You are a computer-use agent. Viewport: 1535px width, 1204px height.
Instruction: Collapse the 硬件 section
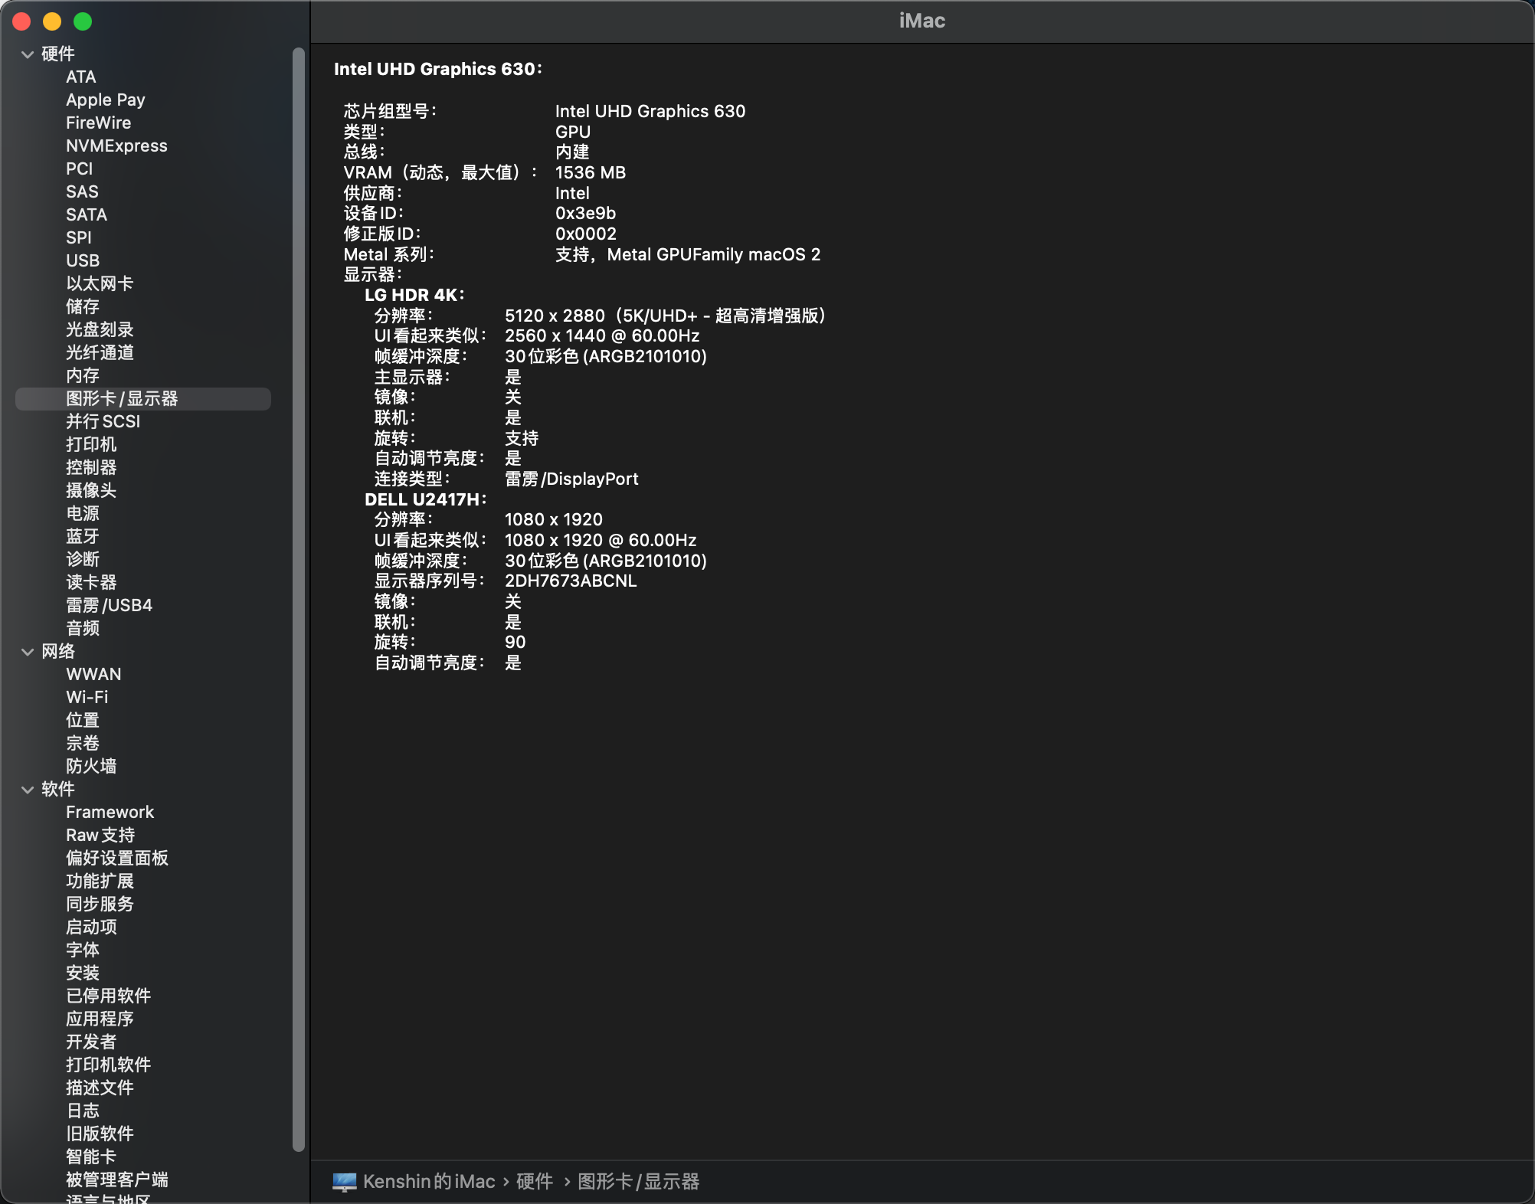(x=28, y=54)
